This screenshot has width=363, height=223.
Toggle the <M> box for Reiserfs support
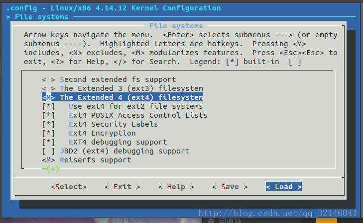click(48, 160)
